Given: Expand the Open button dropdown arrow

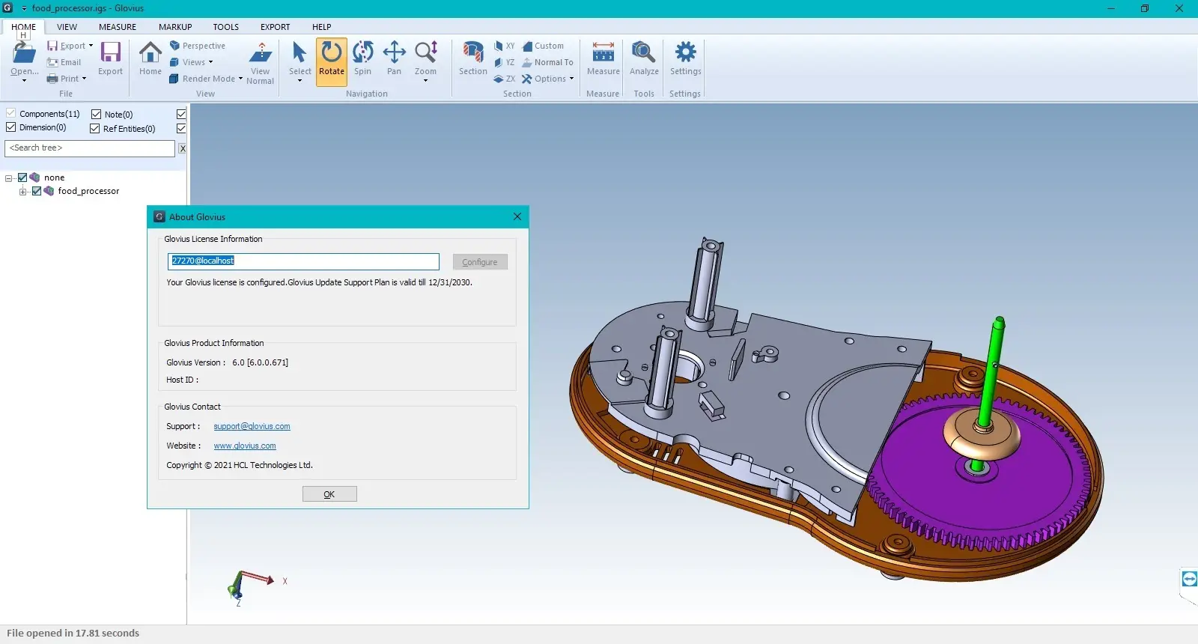Looking at the screenshot, I should [24, 80].
